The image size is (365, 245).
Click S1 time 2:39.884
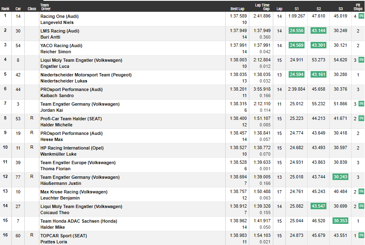[x=296, y=89]
